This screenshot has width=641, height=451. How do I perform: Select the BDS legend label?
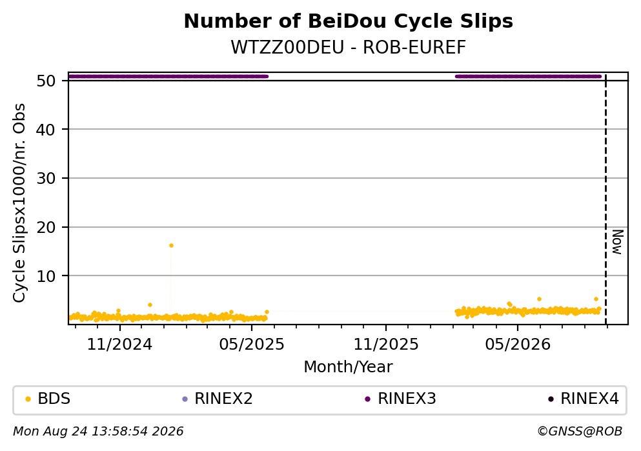(x=54, y=399)
